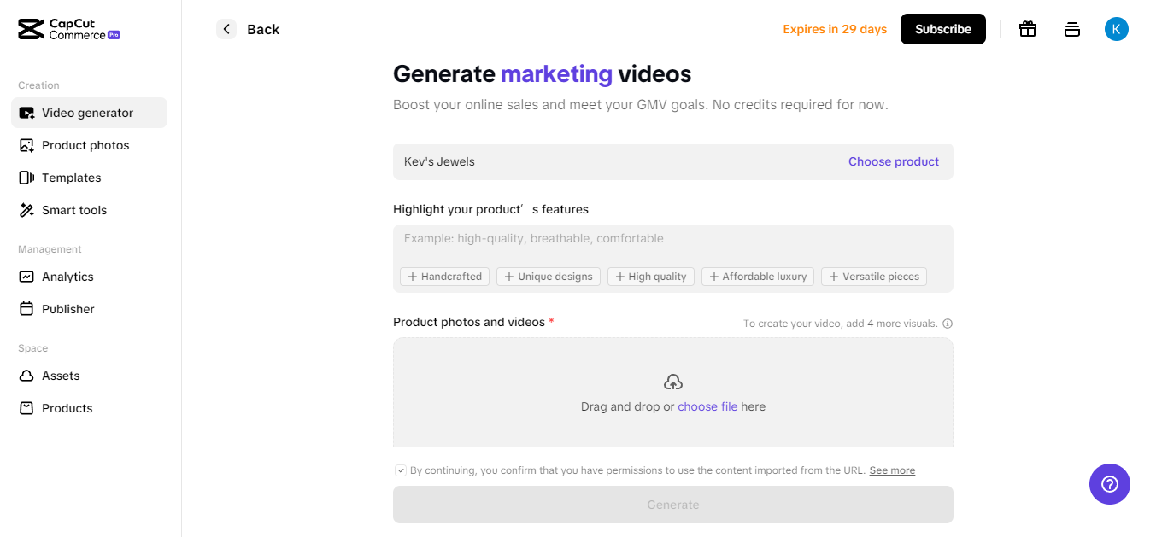
Task: Open the stacked cards icon in header
Action: pos(1072,29)
